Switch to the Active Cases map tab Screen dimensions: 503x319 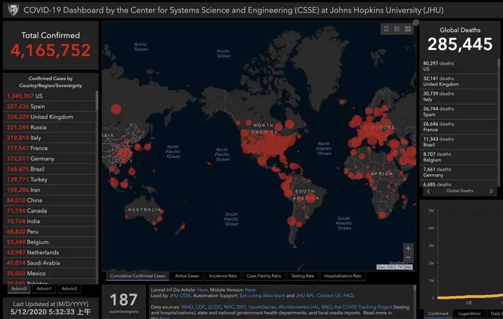187,276
